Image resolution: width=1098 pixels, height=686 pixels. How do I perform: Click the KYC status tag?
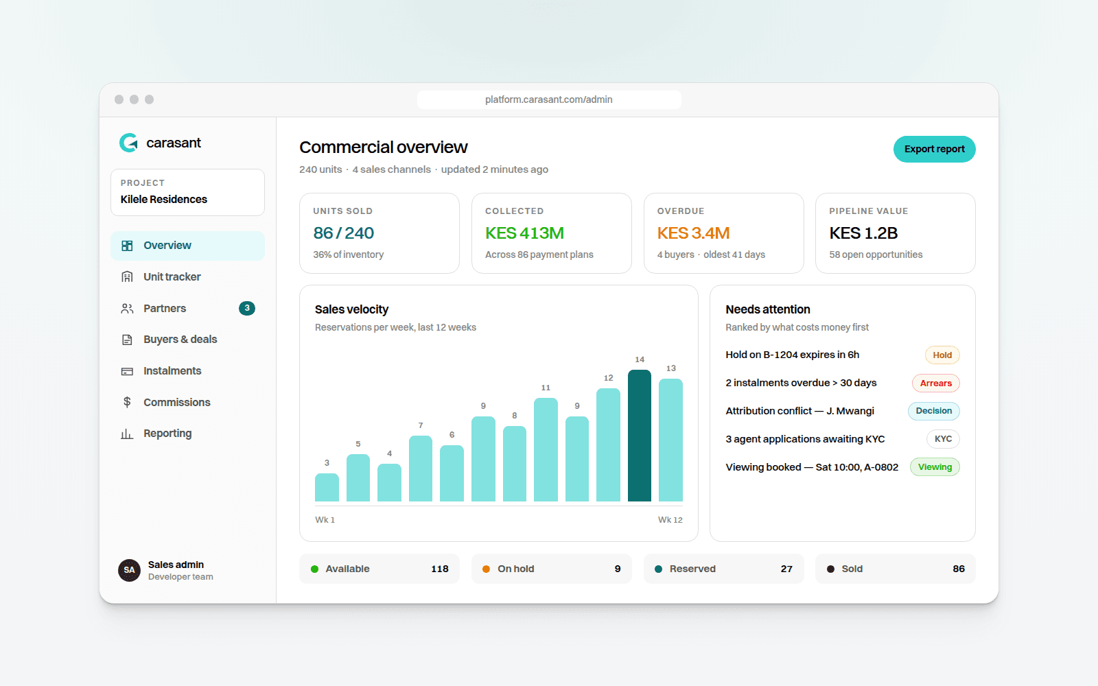pos(943,439)
